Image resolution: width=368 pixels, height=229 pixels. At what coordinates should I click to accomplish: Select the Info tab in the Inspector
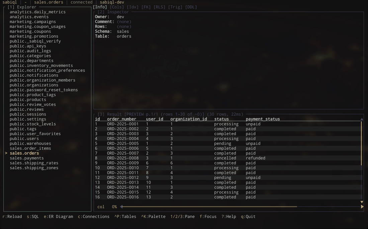click(x=100, y=7)
